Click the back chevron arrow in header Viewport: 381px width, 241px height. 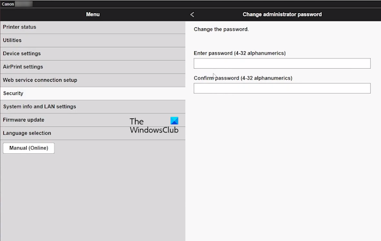(192, 15)
